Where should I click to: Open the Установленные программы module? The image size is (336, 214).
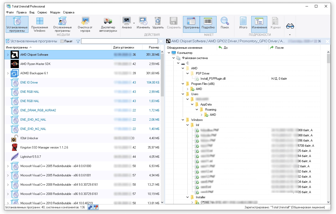[x=17, y=24]
